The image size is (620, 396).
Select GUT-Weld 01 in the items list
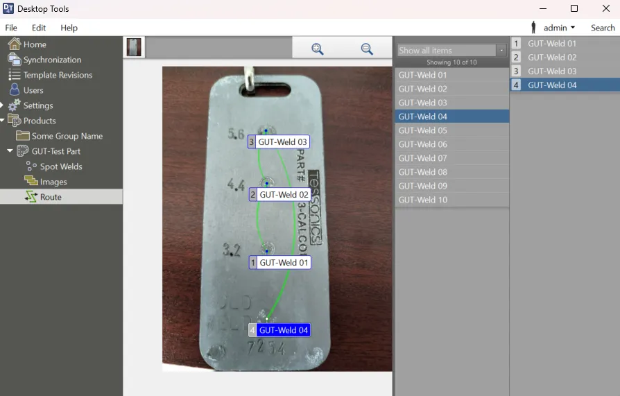point(451,75)
